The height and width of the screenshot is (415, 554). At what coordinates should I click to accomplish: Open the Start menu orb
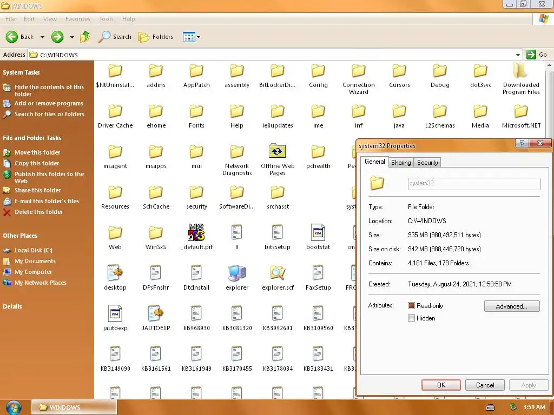click(14, 407)
